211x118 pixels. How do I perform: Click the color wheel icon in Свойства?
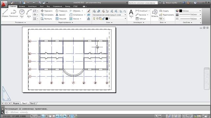point(177,11)
